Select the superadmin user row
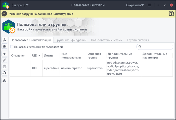176x120 pixels. tap(75, 68)
